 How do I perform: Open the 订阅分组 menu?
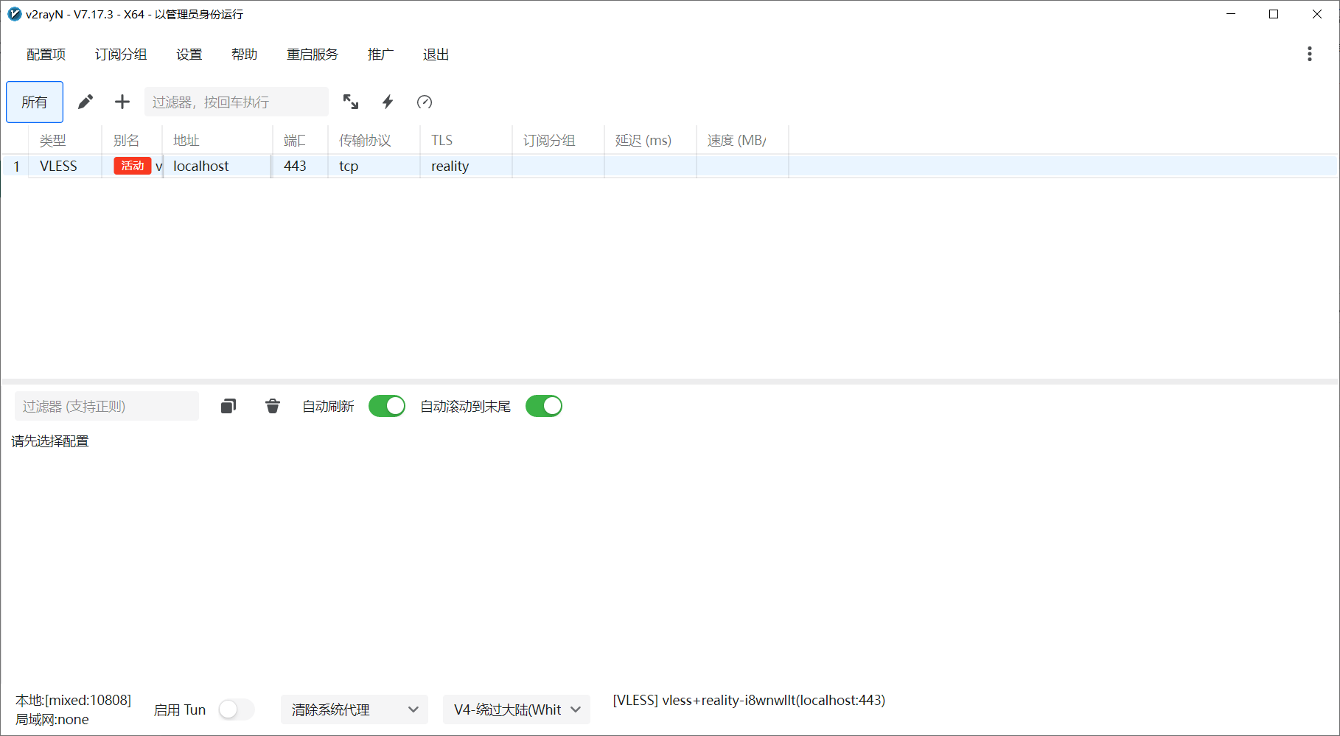point(121,55)
